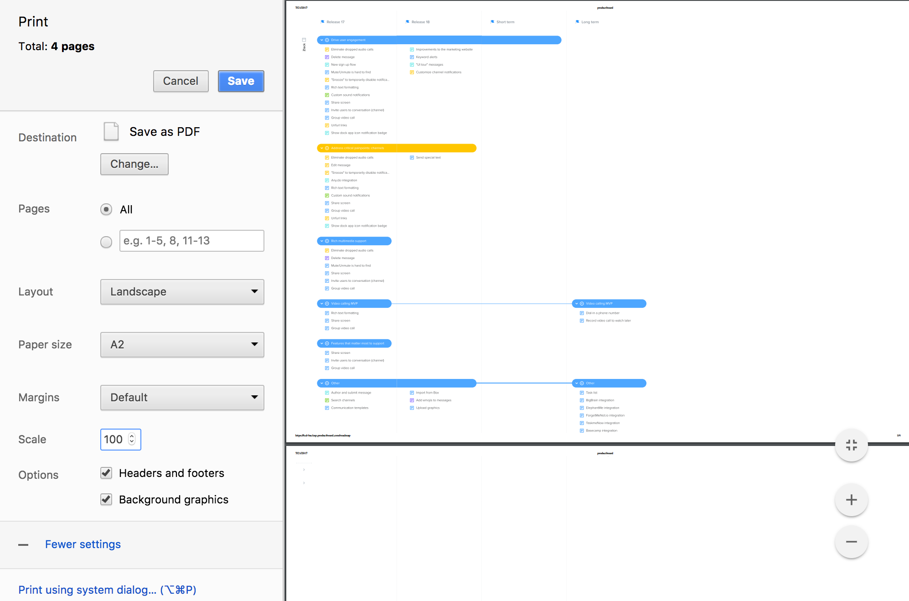This screenshot has height=601, width=909.
Task: Click Print using system dialog link
Action: click(x=107, y=590)
